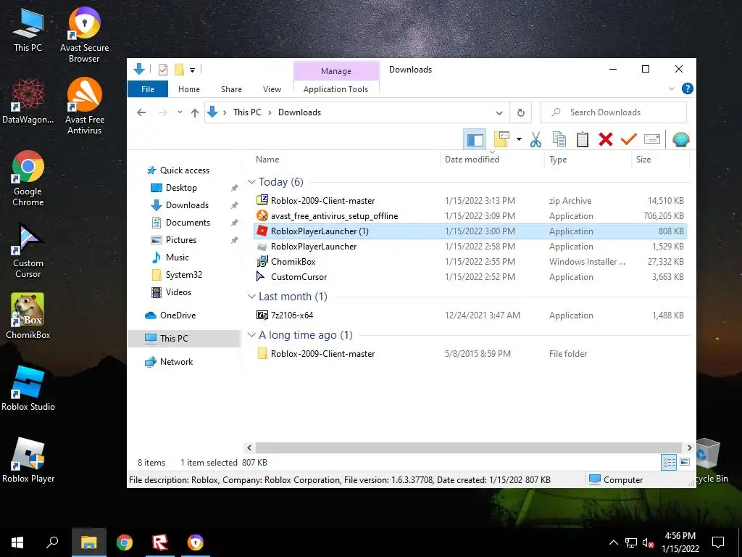
Task: Select the This PC desktop icon
Action: pyautogui.click(x=28, y=29)
